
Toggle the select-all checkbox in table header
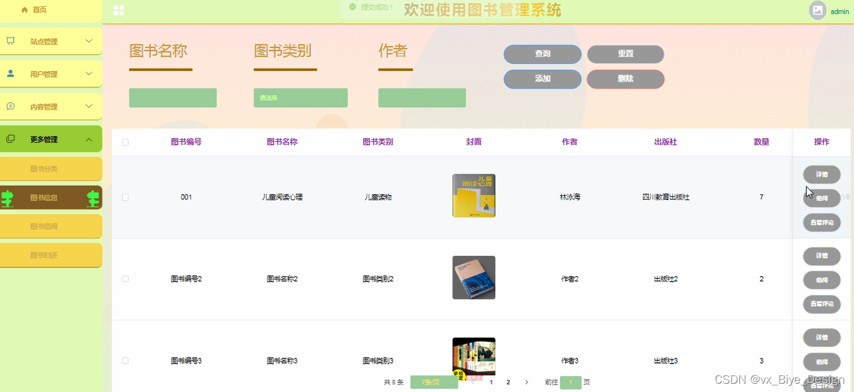pos(125,142)
